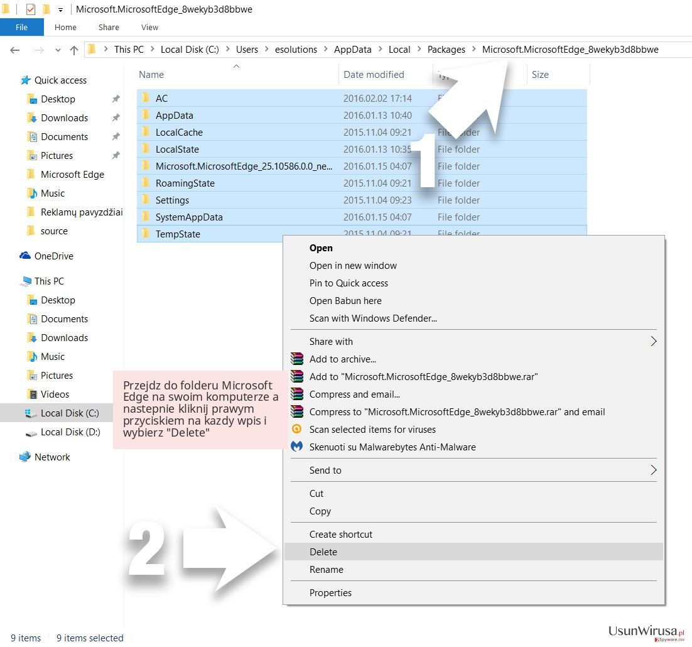Select Quick access star icon

pos(26,80)
